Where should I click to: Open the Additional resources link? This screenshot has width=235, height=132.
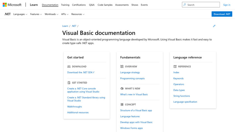78,112
